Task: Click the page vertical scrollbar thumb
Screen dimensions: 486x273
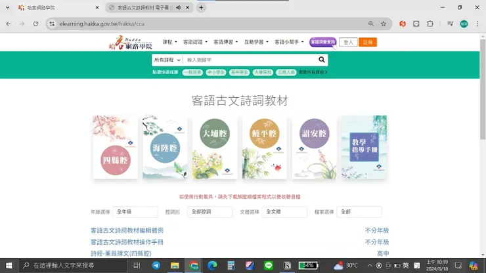Action: coord(483,89)
